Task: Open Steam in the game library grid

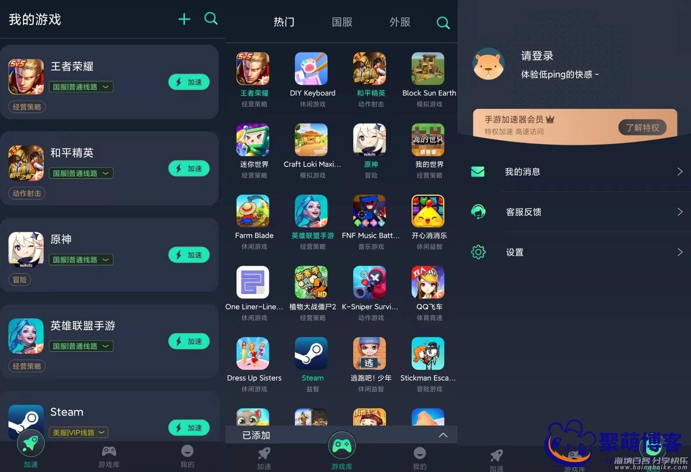Action: 311,354
